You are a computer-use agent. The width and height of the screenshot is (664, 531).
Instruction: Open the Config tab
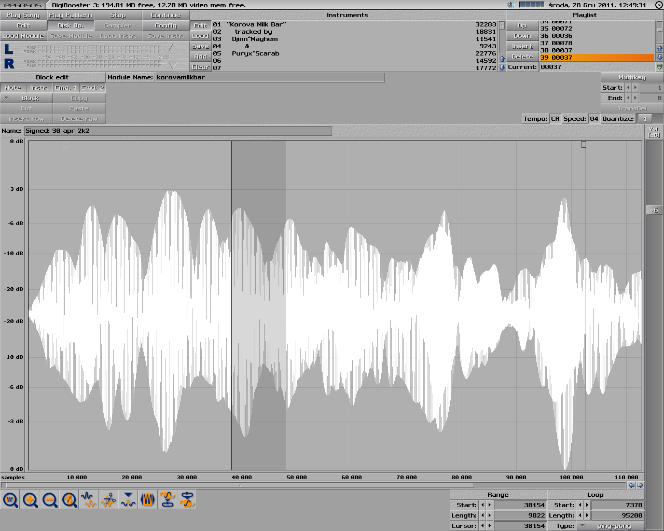click(x=165, y=25)
